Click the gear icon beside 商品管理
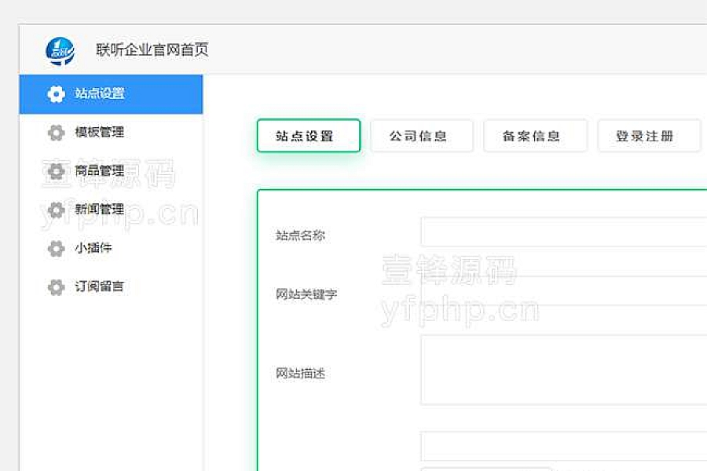This screenshot has width=707, height=471. [x=56, y=171]
